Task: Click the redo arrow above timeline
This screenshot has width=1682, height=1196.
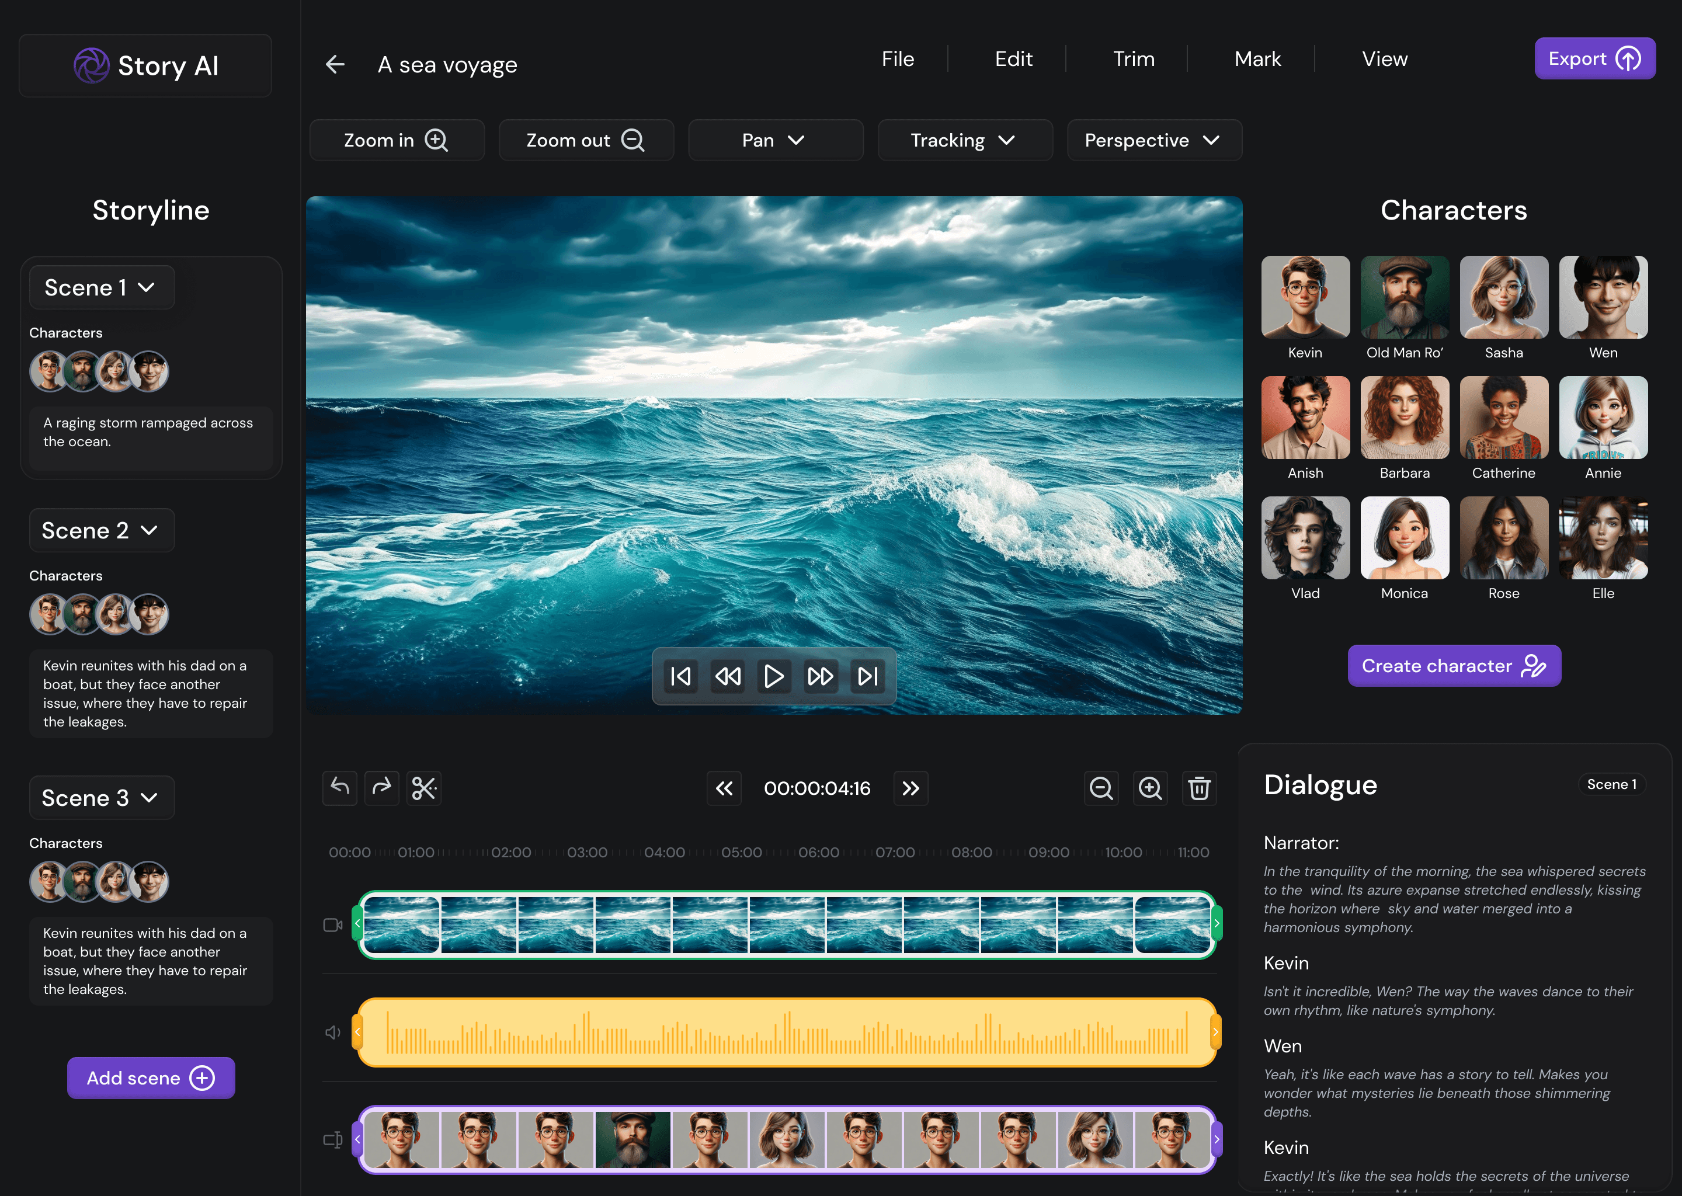Action: (x=381, y=788)
